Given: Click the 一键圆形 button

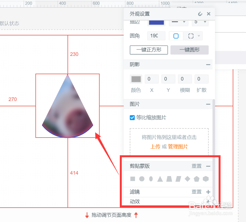Looking at the screenshot, I should pos(190,50).
